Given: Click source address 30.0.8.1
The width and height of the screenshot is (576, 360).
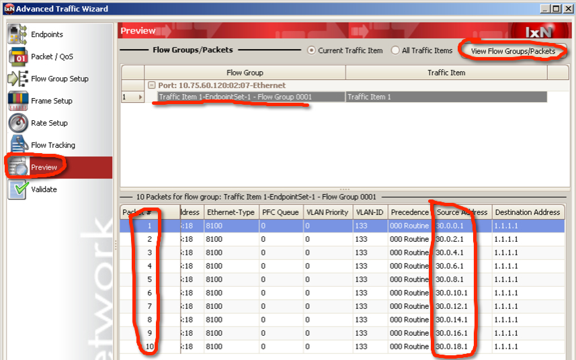Looking at the screenshot, I should coord(449,279).
